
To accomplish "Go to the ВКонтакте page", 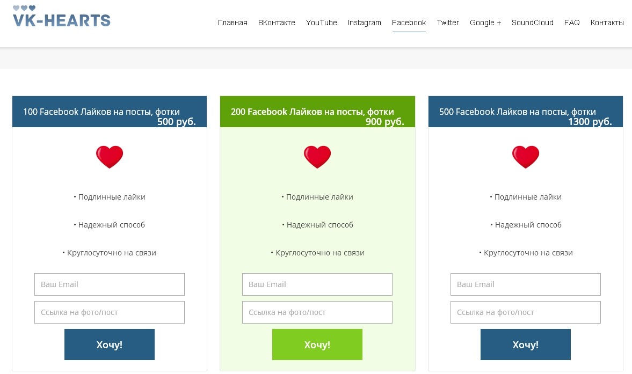I will tap(277, 23).
